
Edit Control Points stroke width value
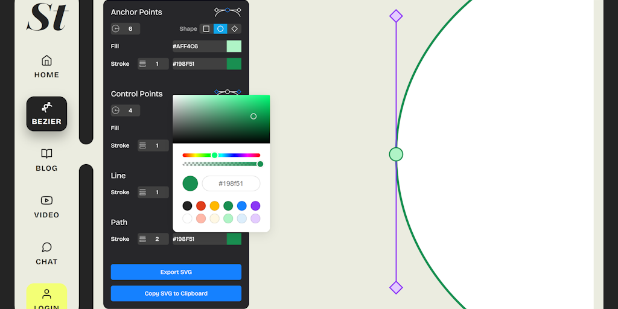tap(157, 145)
